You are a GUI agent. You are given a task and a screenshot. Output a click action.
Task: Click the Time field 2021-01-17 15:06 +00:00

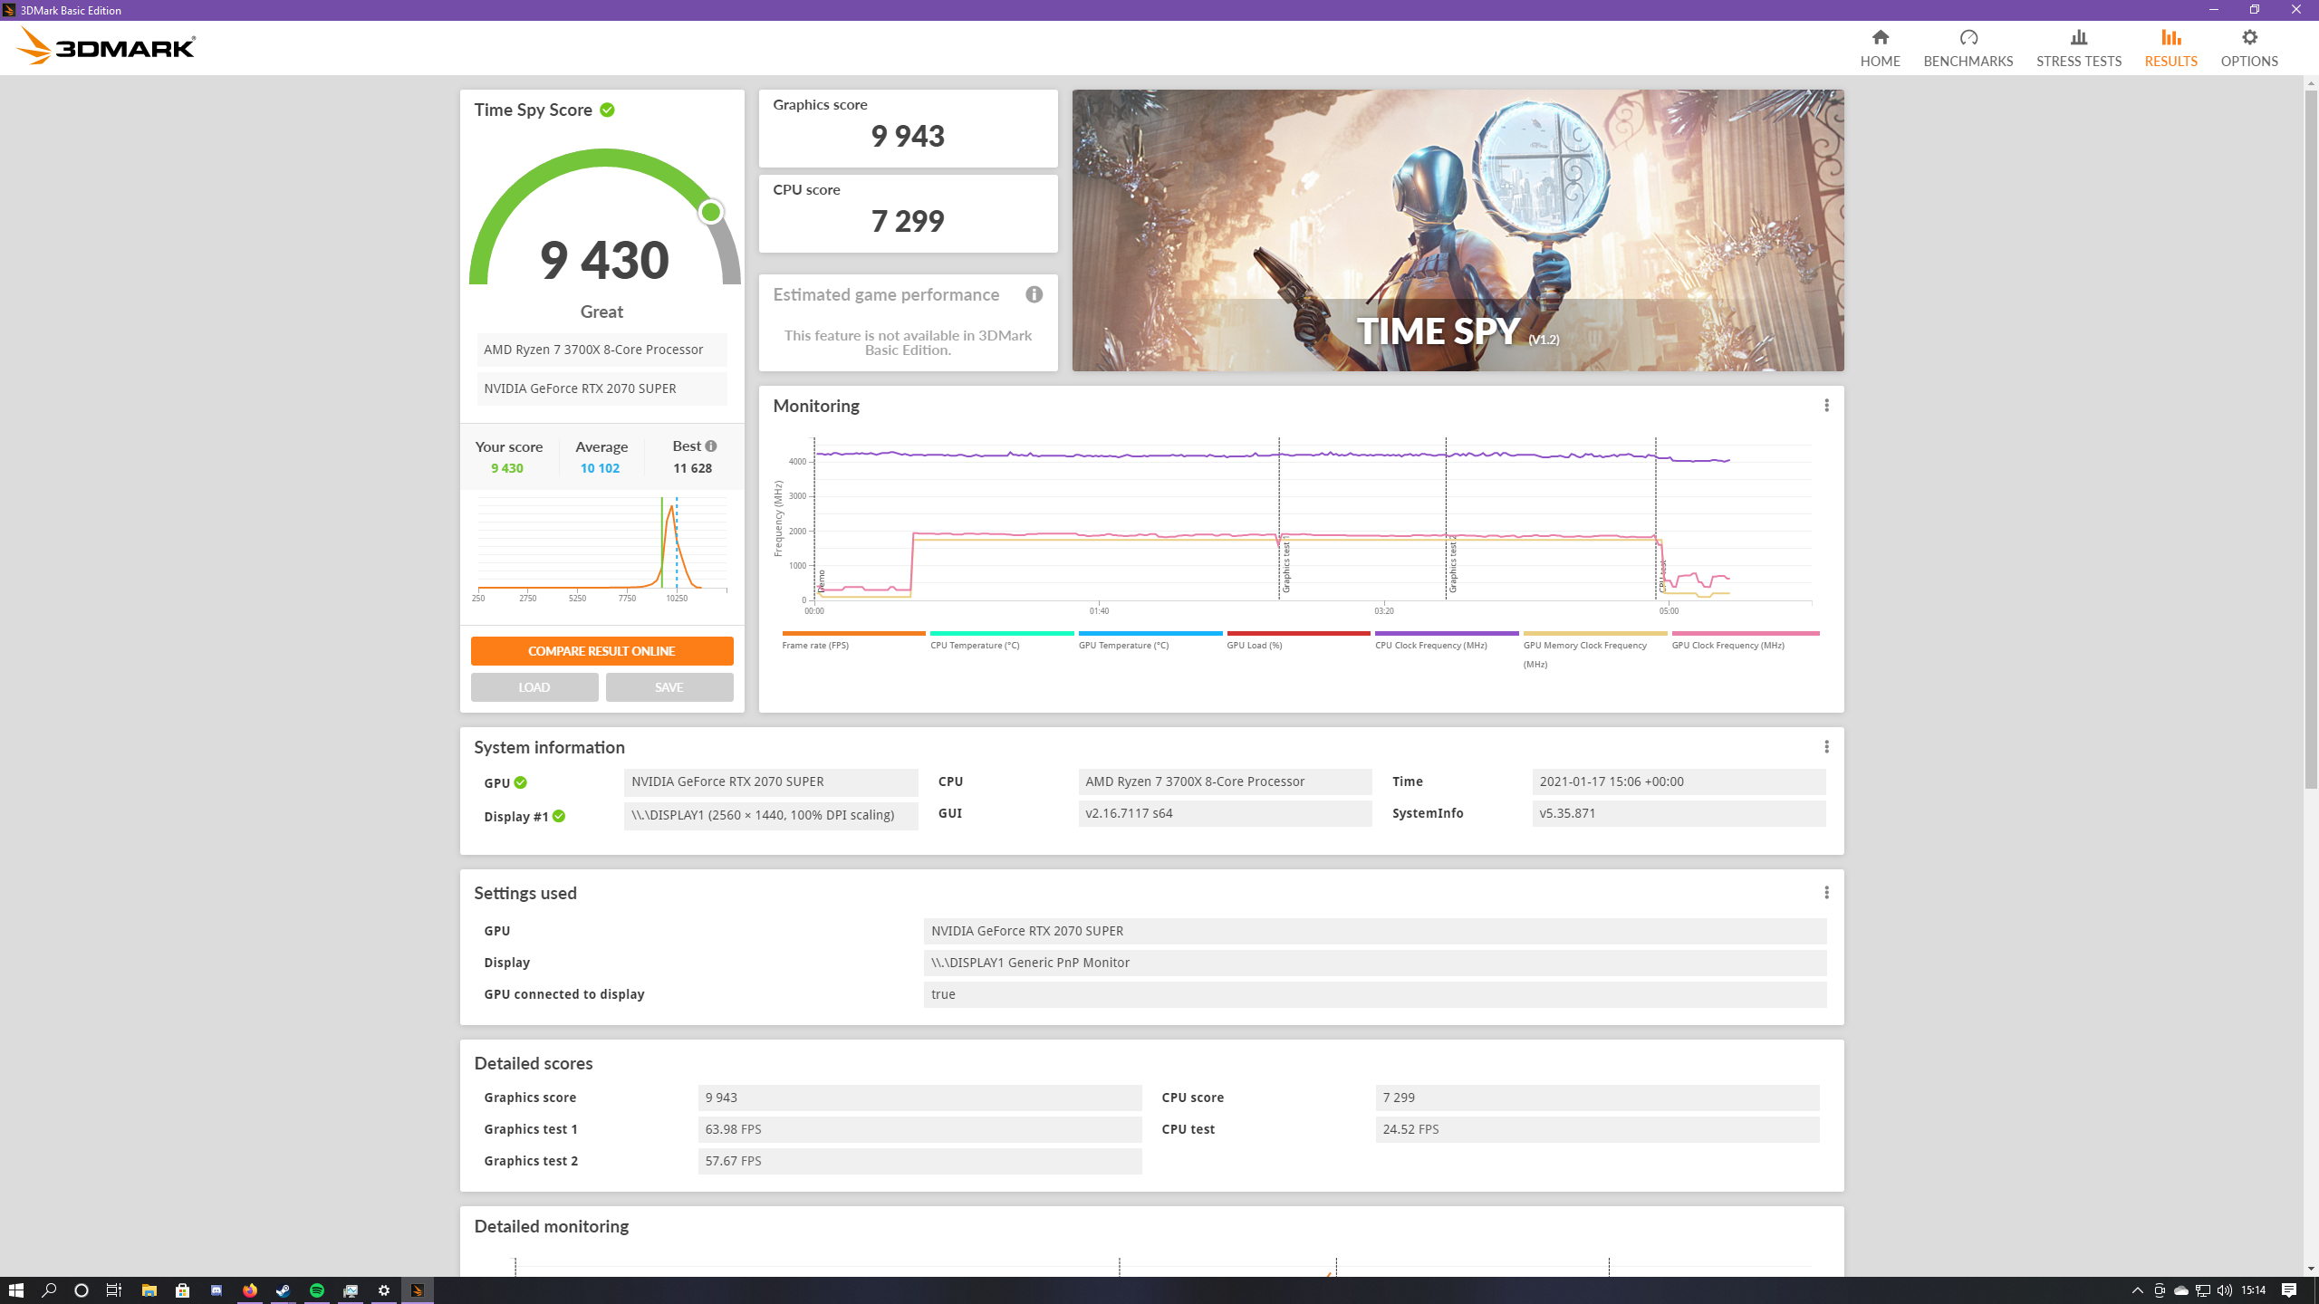[x=1679, y=781]
